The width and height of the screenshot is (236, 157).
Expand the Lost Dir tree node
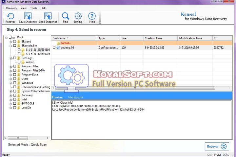[x=11, y=108]
